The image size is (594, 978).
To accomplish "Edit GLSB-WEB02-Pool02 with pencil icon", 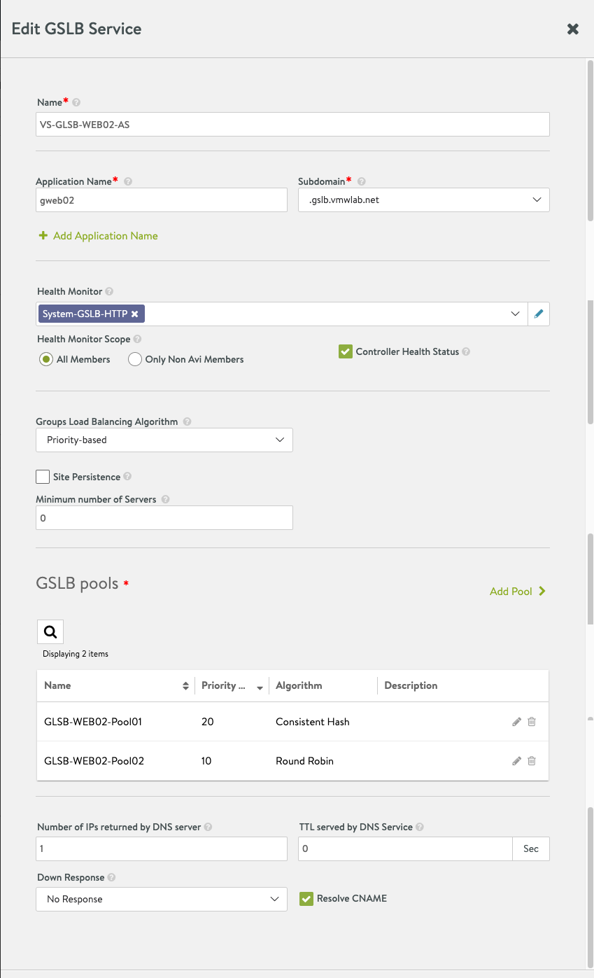I will click(517, 761).
